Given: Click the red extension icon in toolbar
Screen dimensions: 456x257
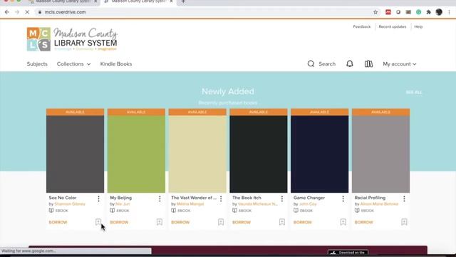Looking at the screenshot, I should [388, 12].
